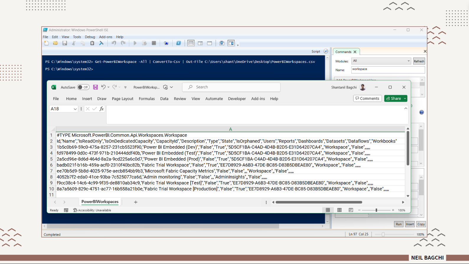Clear console pane icon in PowerShell ISE
Viewport: 469px width, 264px height.
(x=101, y=43)
